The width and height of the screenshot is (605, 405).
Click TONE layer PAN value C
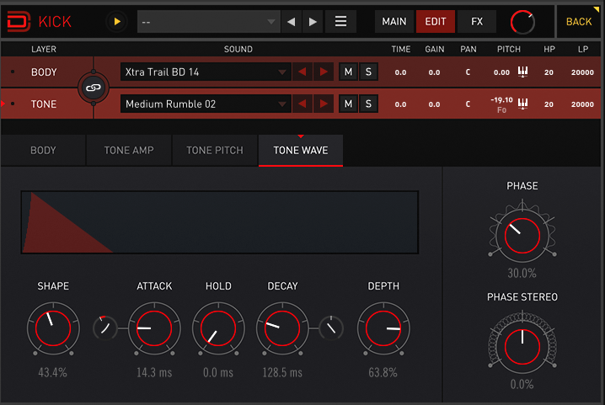tap(468, 104)
